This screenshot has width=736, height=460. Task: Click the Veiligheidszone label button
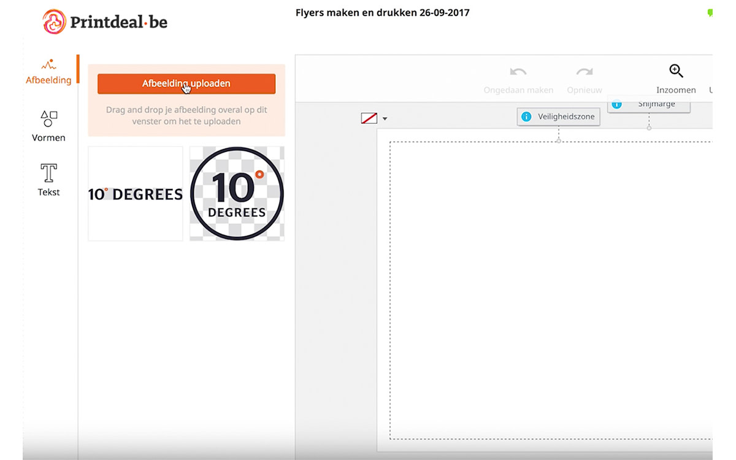pyautogui.click(x=559, y=117)
